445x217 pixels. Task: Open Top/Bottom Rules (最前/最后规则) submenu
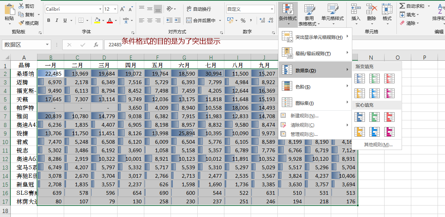315,53
